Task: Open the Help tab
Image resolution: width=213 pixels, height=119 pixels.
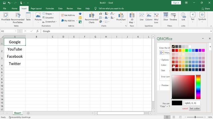Action: point(88,9)
